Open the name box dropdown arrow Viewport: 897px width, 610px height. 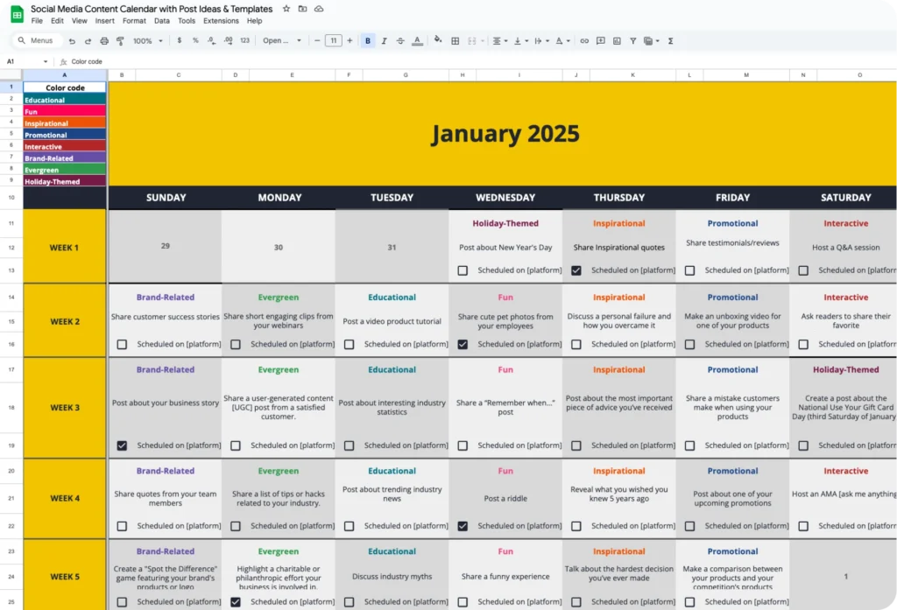[46, 61]
